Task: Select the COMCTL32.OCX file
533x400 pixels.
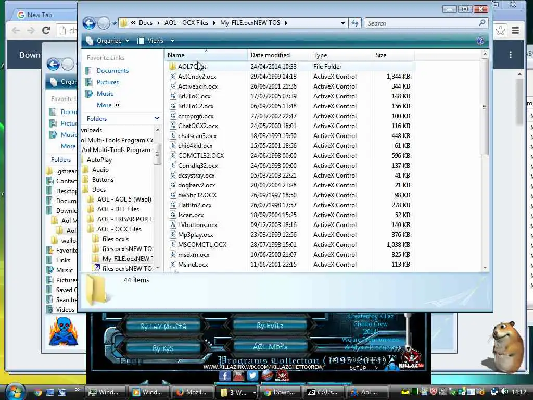Action: (x=201, y=155)
